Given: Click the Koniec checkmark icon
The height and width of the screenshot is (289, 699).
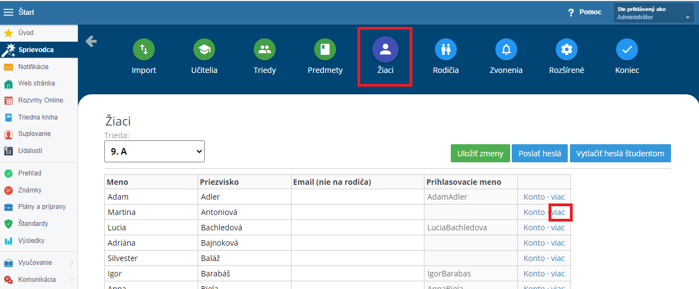Looking at the screenshot, I should (x=627, y=50).
